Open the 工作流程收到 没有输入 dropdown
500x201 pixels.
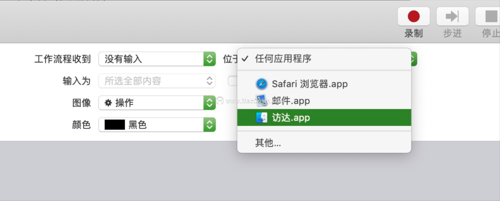click(157, 59)
